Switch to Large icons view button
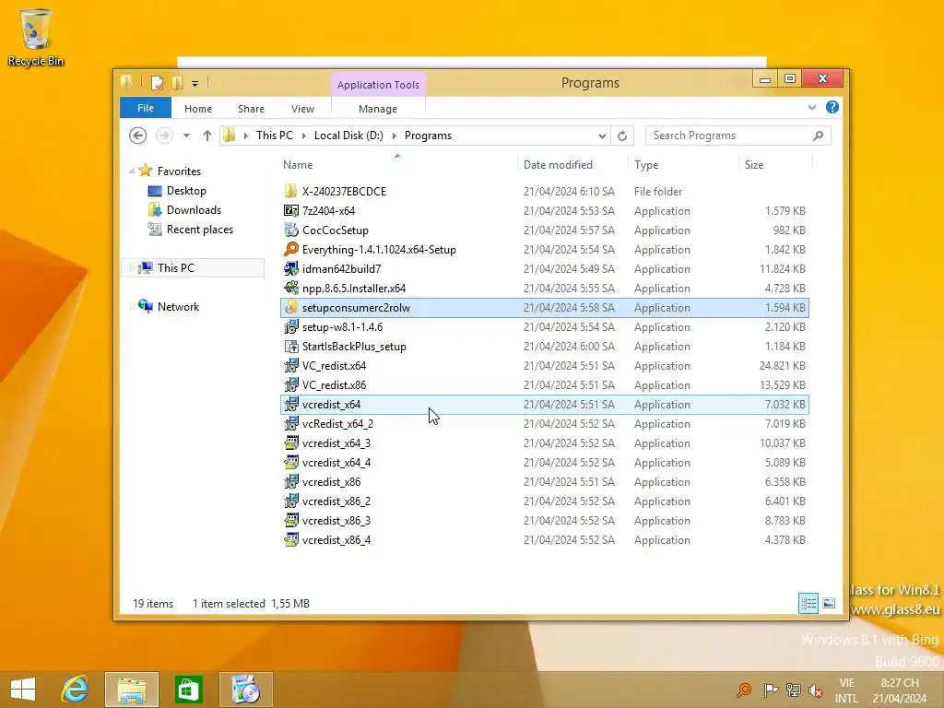This screenshot has height=708, width=944. (x=829, y=603)
